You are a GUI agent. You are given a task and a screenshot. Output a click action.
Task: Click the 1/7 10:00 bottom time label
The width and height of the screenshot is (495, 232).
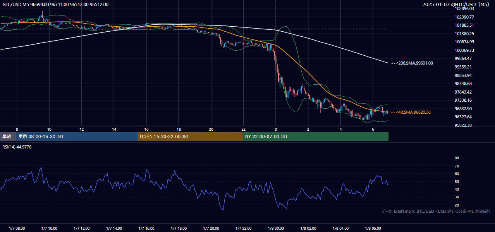click(x=49, y=229)
